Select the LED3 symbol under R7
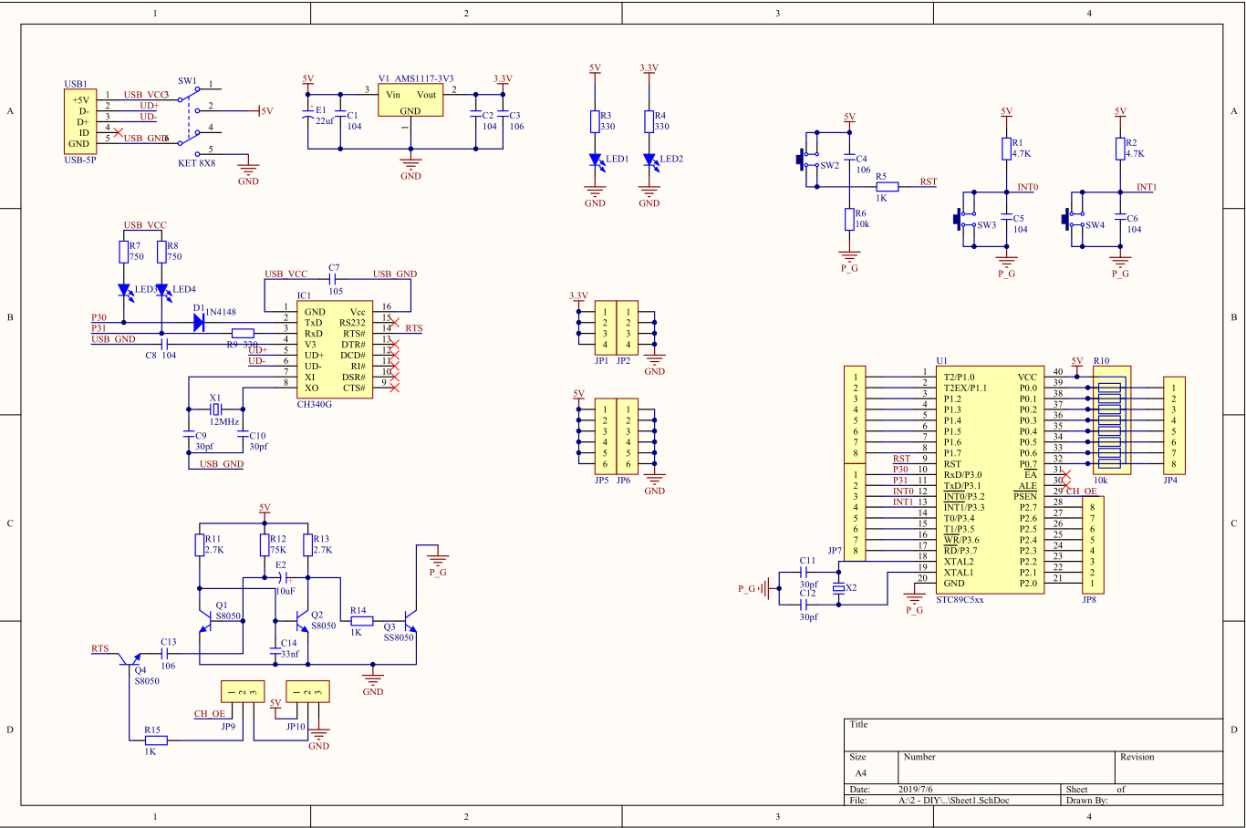The width and height of the screenshot is (1246, 828). coord(125,291)
